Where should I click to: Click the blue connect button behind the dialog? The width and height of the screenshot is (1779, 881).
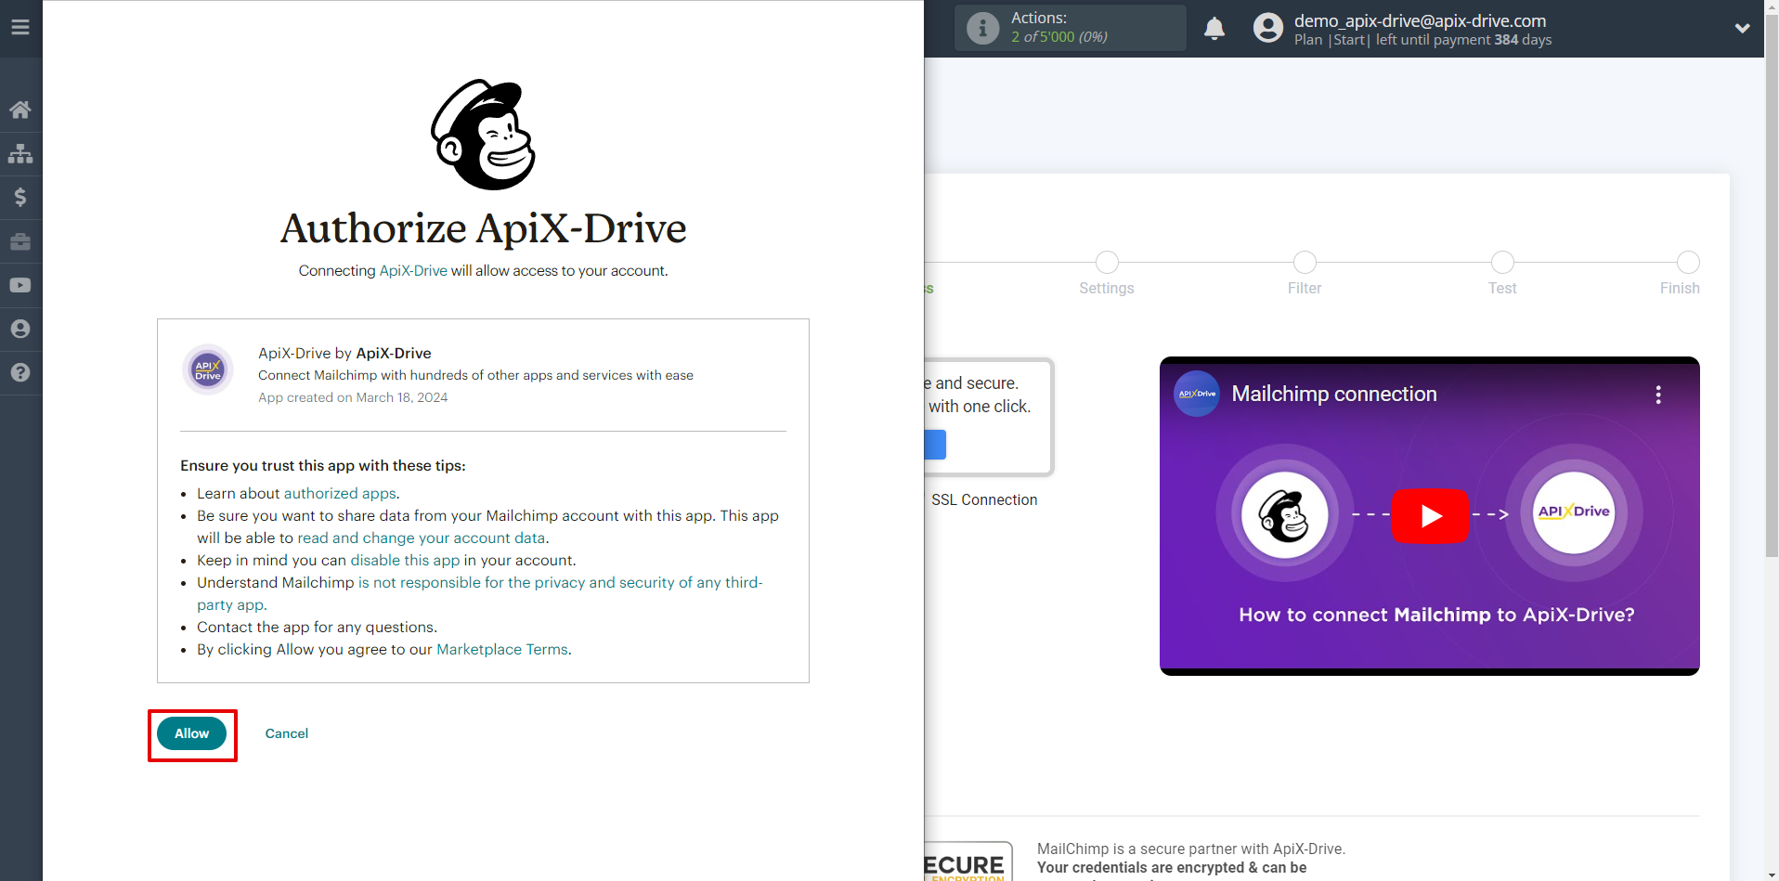[x=935, y=445]
